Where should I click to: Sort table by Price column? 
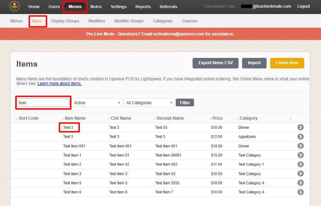217,118
